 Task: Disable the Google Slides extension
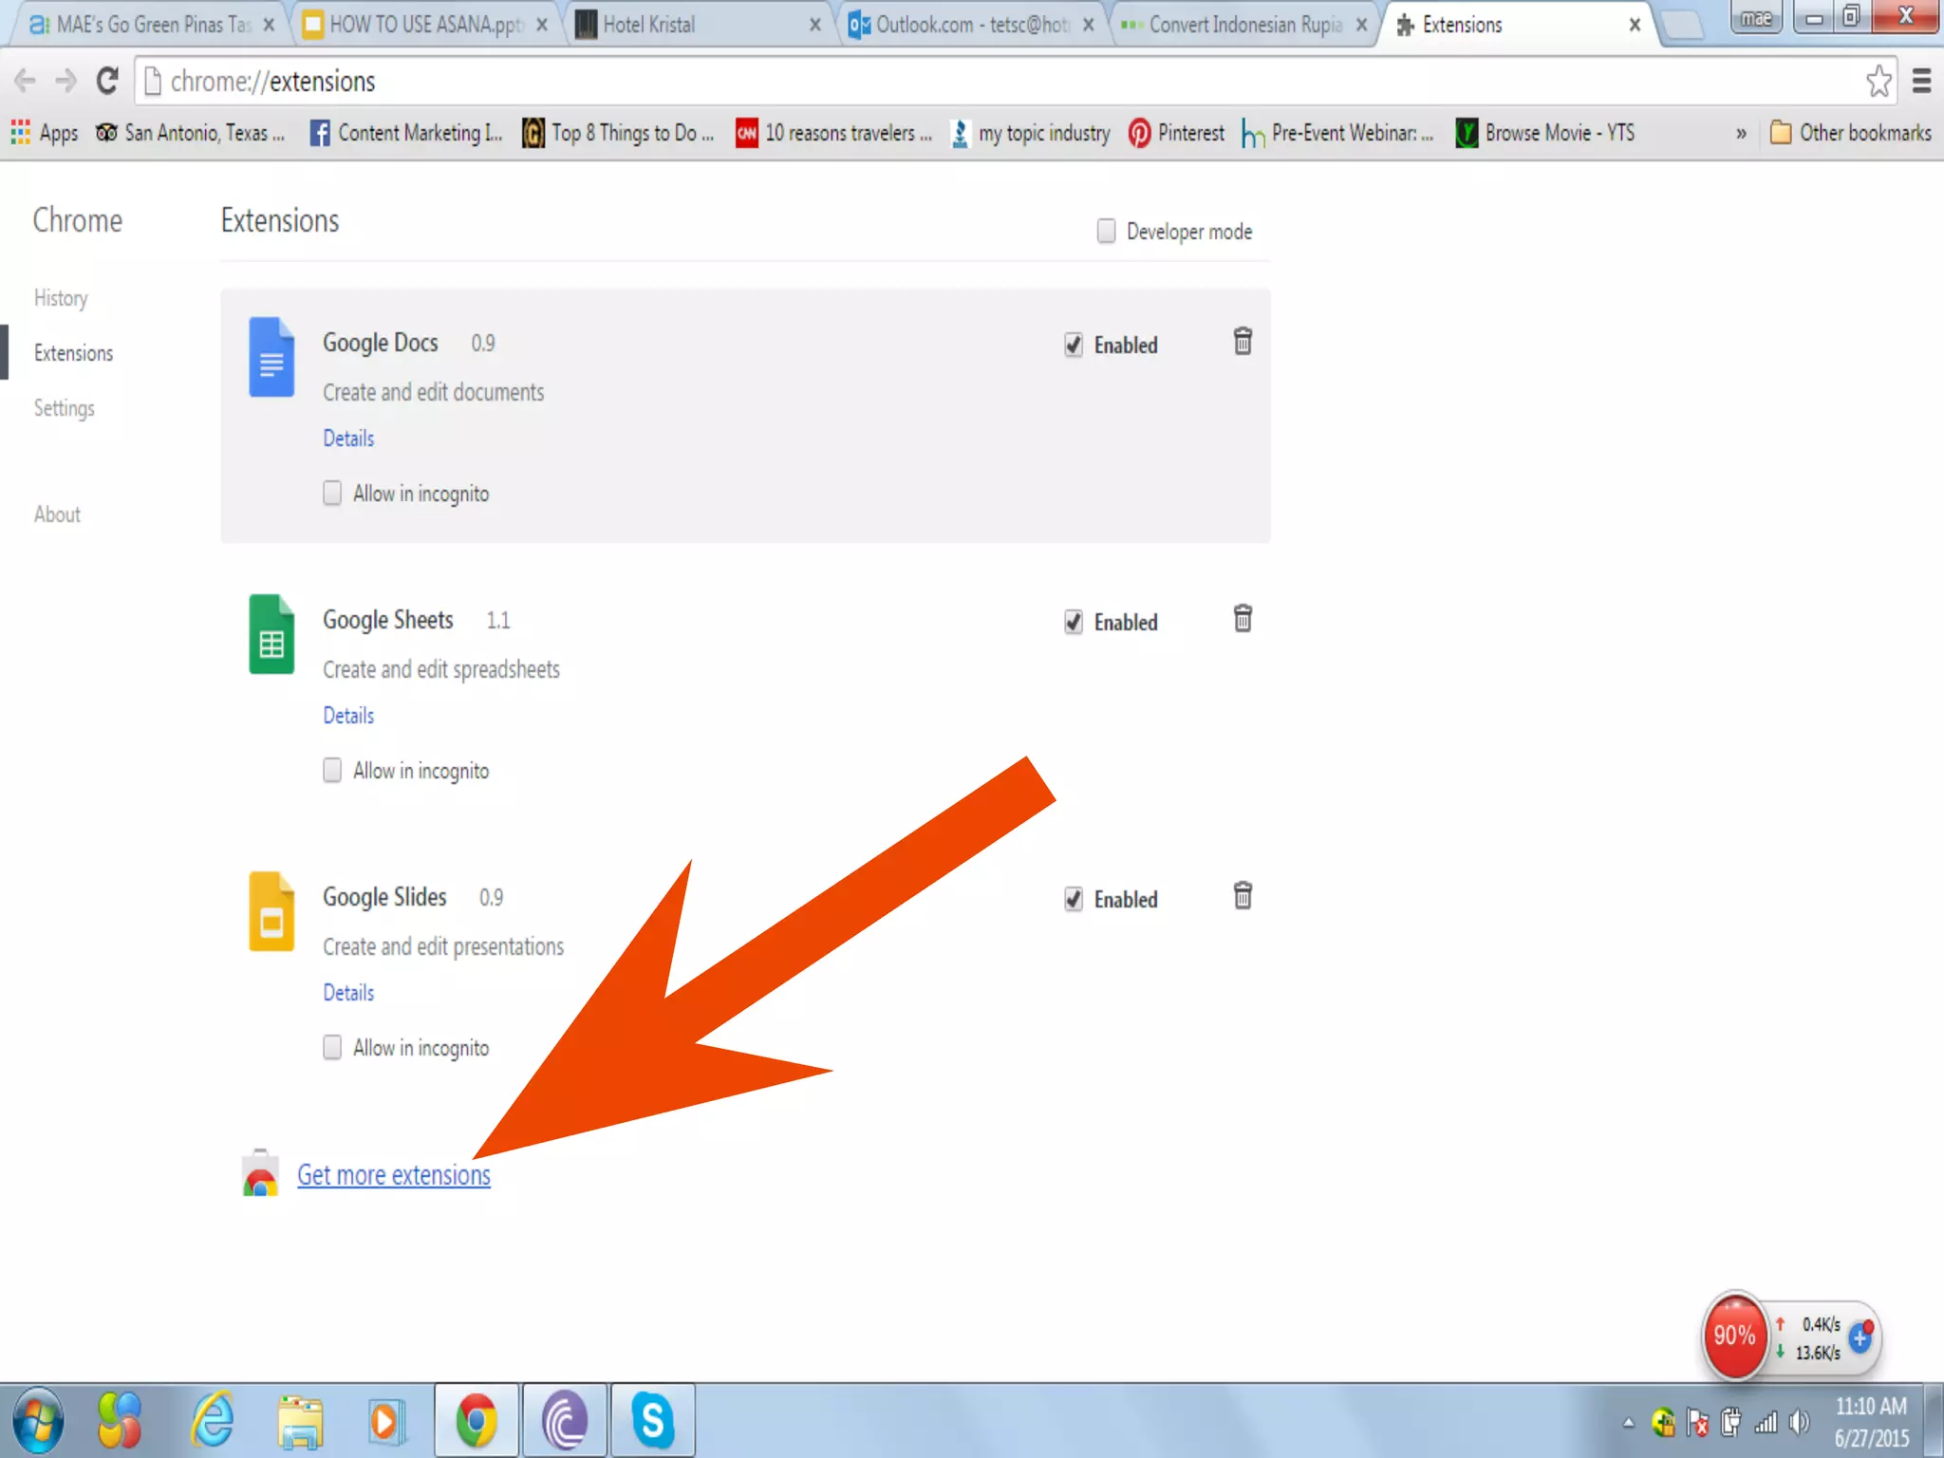click(1074, 899)
